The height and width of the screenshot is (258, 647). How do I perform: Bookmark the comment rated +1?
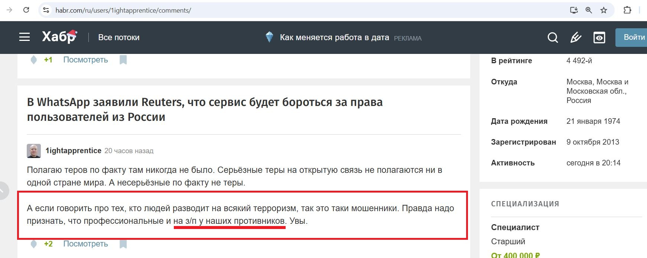coord(123,60)
